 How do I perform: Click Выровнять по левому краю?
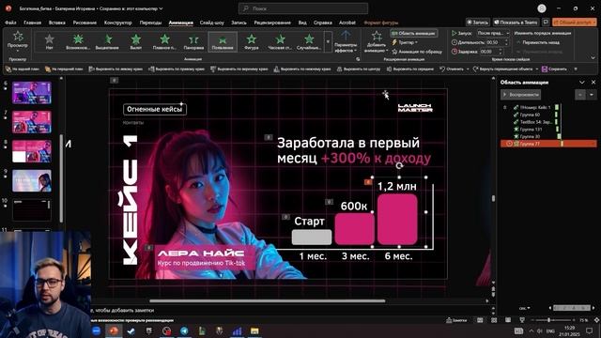(116, 69)
